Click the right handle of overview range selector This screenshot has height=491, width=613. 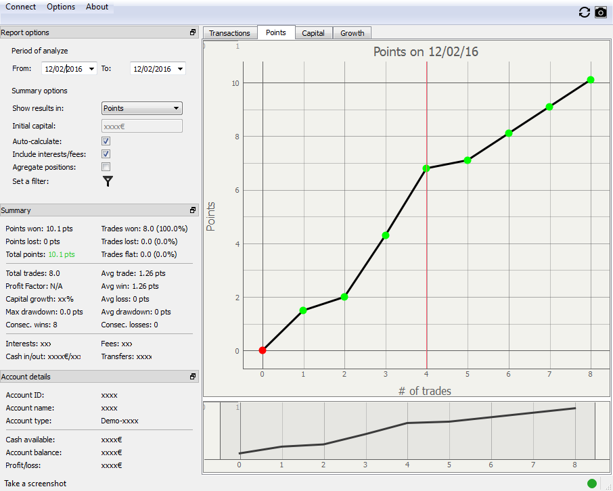[x=595, y=431]
